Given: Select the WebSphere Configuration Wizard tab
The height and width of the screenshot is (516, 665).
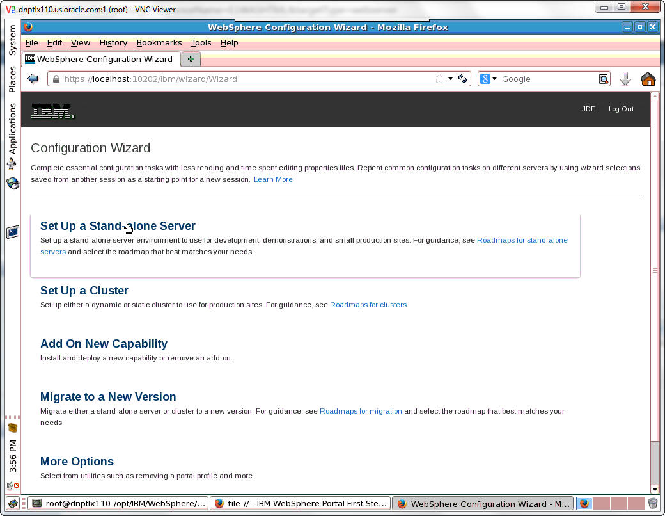Looking at the screenshot, I should click(x=102, y=59).
